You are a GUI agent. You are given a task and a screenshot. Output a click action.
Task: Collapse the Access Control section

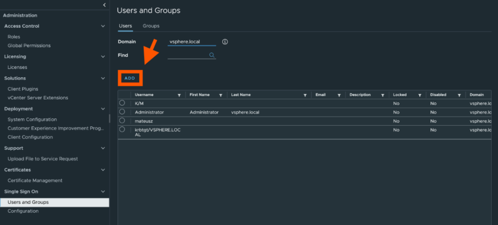tap(103, 26)
